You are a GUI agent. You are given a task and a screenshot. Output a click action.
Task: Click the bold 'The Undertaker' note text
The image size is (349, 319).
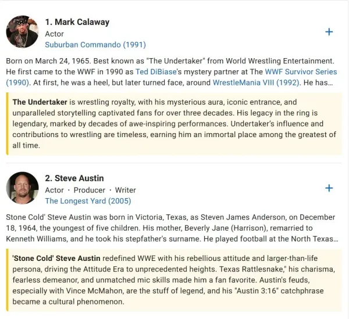40,102
